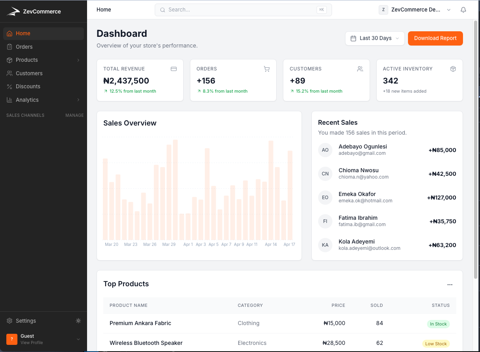The width and height of the screenshot is (480, 352).
Task: Click STATUS column header
Action: (x=441, y=306)
